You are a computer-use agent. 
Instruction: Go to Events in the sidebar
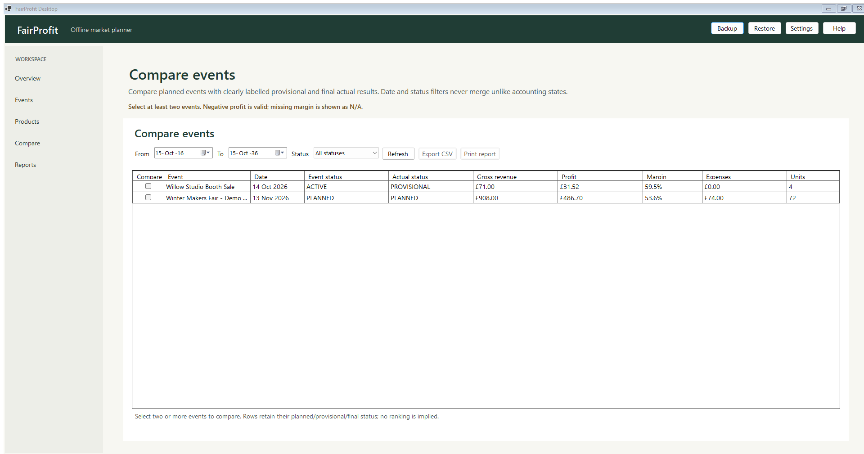24,100
